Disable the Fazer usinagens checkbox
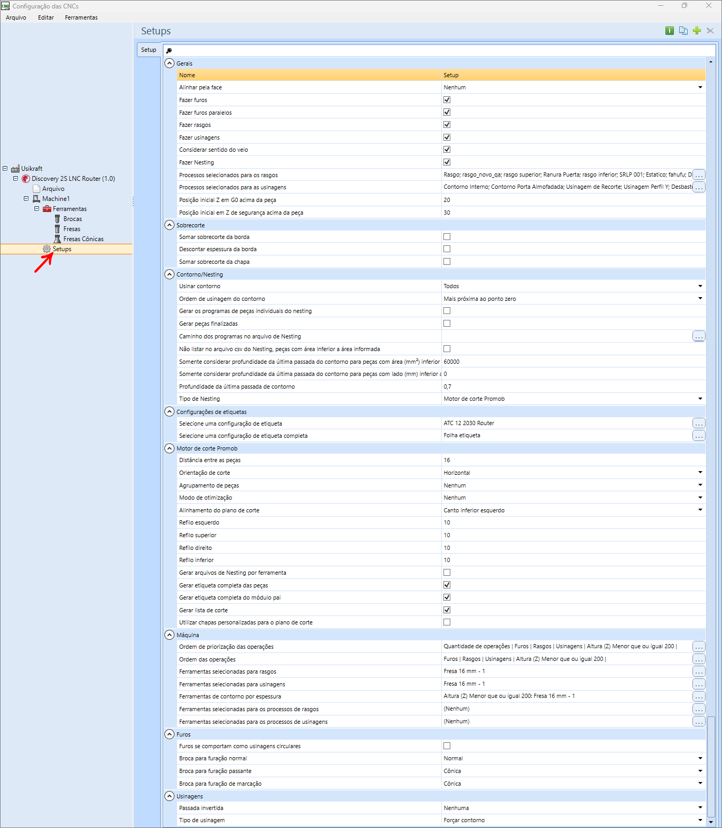Screen dimensions: 722x828 [447, 137]
